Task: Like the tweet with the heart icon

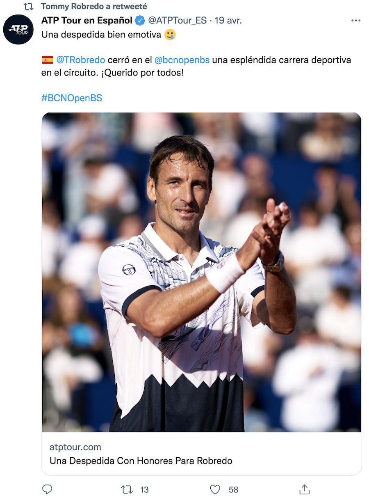Action: click(x=215, y=489)
